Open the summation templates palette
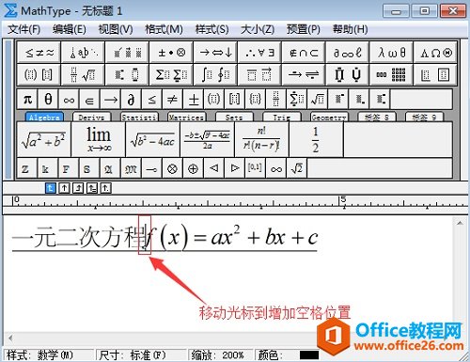Viewport: 470px width, 362px height. click(x=171, y=74)
